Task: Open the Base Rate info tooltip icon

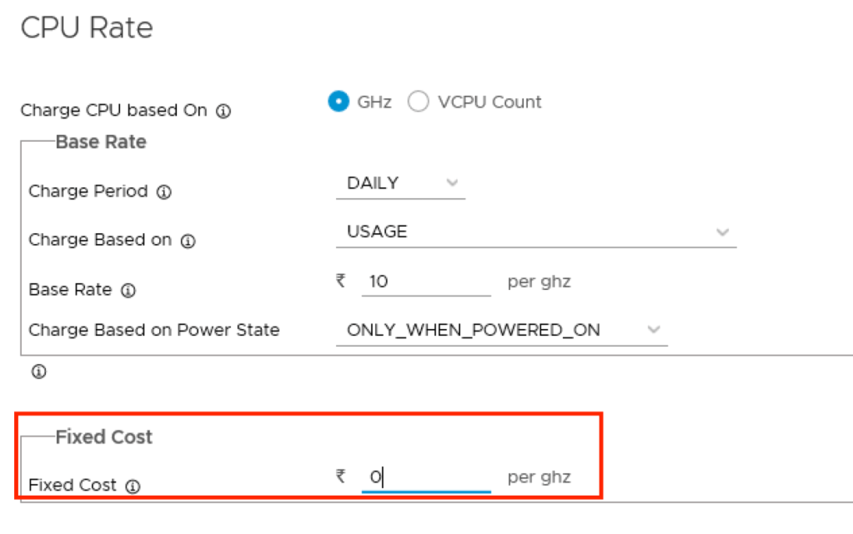Action: point(128,291)
